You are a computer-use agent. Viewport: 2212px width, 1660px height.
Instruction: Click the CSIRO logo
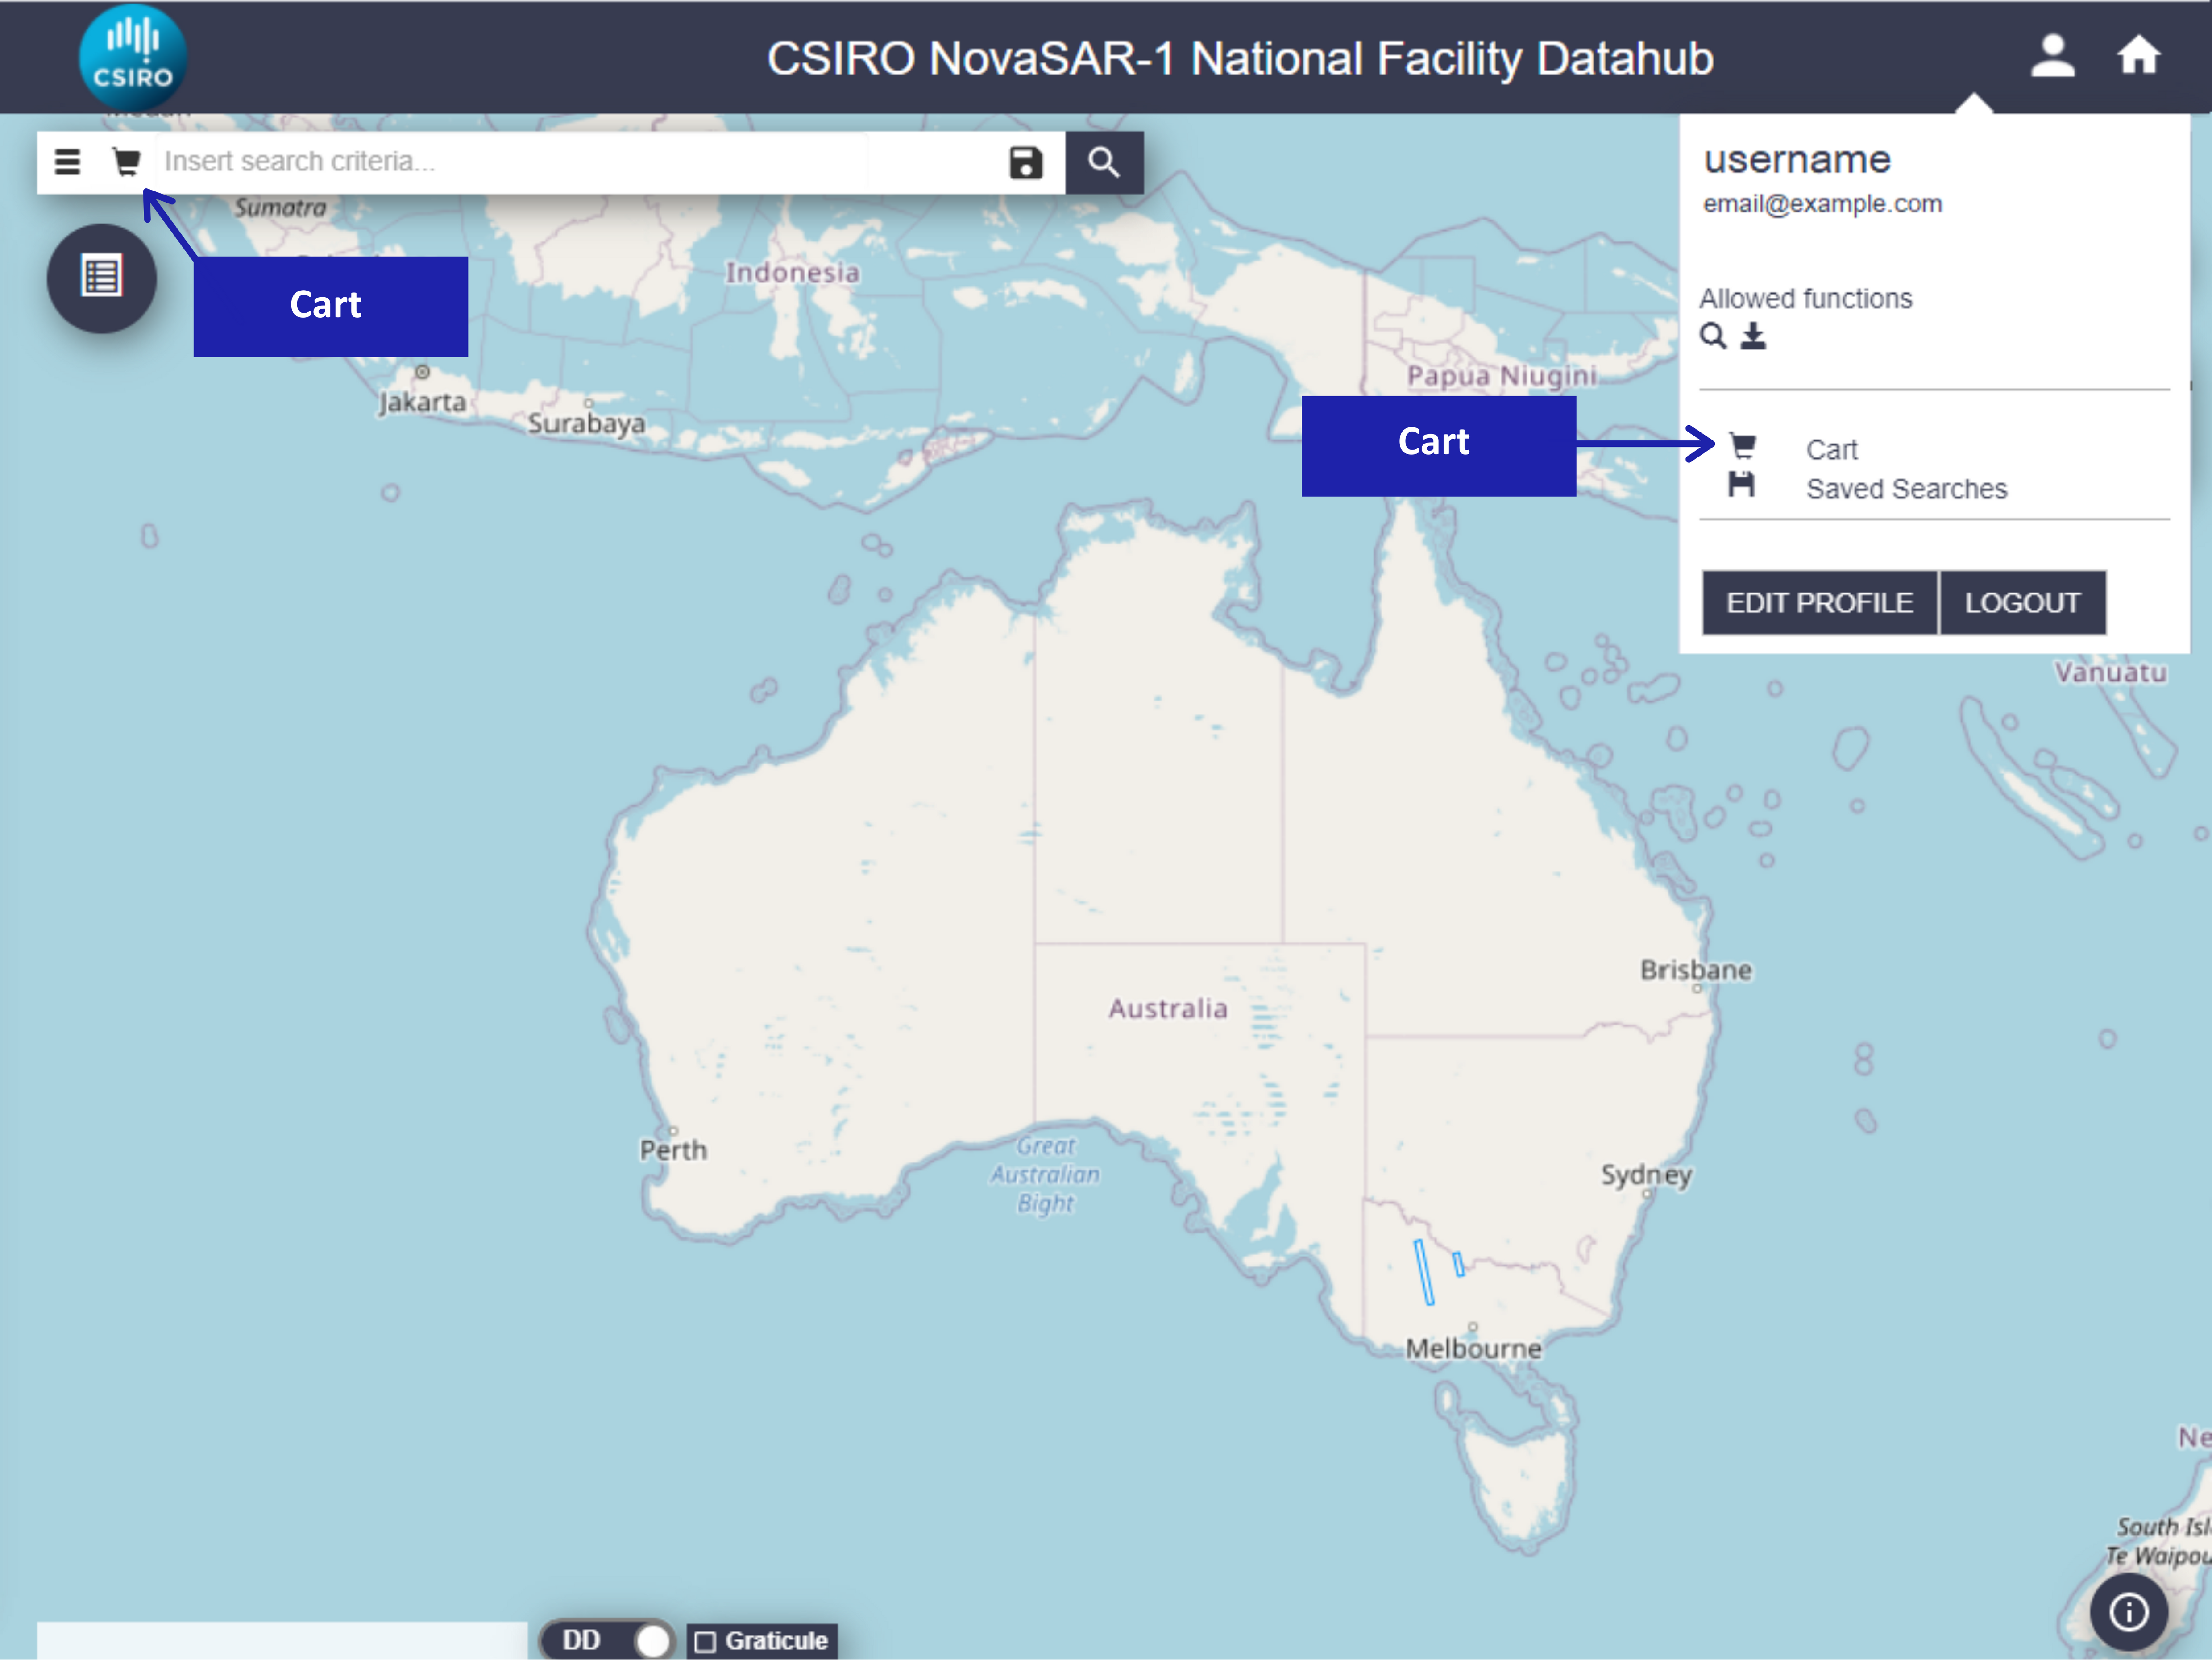133,57
